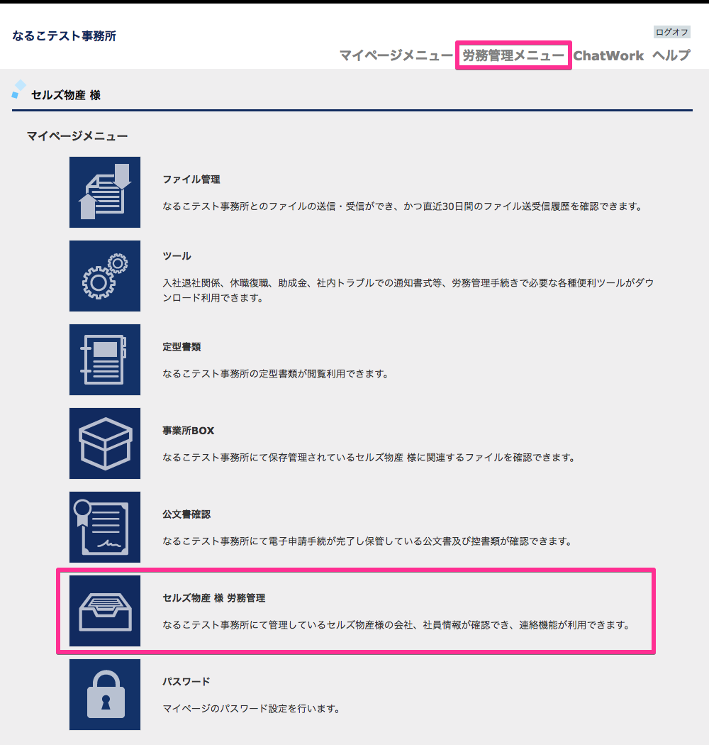This screenshot has width=709, height=745.
Task: Open the マイページメニュー top navigation item
Action: [396, 55]
